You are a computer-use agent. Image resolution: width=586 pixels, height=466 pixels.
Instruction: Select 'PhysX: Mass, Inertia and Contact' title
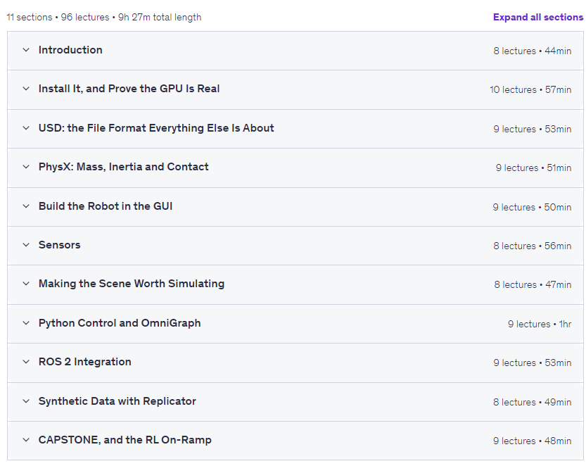point(123,167)
